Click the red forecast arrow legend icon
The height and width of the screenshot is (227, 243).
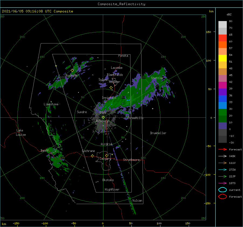click(x=222, y=149)
